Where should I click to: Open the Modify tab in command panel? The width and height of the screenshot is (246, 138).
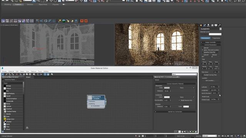click(205, 25)
